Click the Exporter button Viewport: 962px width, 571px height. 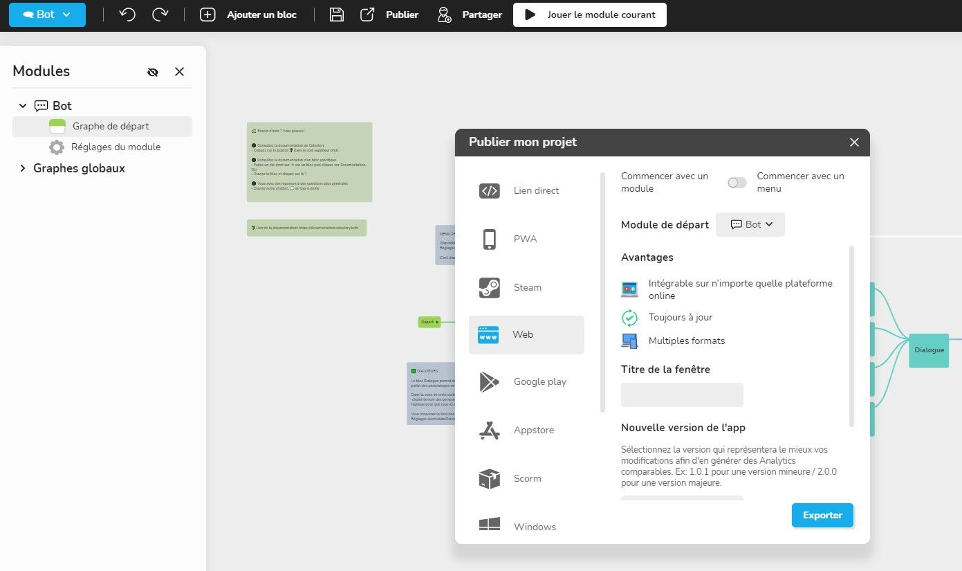(x=822, y=516)
